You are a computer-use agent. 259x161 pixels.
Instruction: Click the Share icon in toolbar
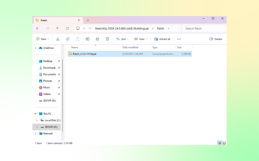(x=97, y=39)
